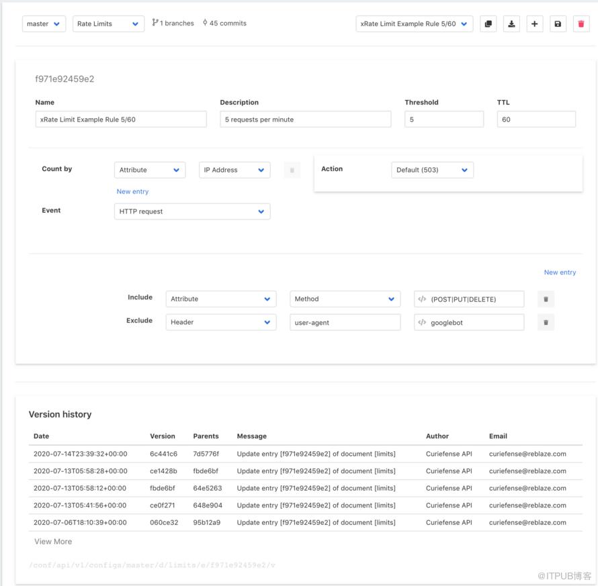Viewport: 598px width, 586px height.
Task: Click the download document icon
Action: [511, 23]
